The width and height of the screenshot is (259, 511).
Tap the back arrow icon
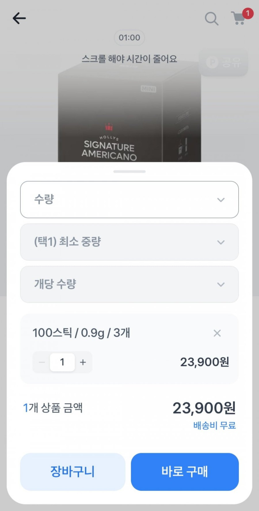click(19, 19)
